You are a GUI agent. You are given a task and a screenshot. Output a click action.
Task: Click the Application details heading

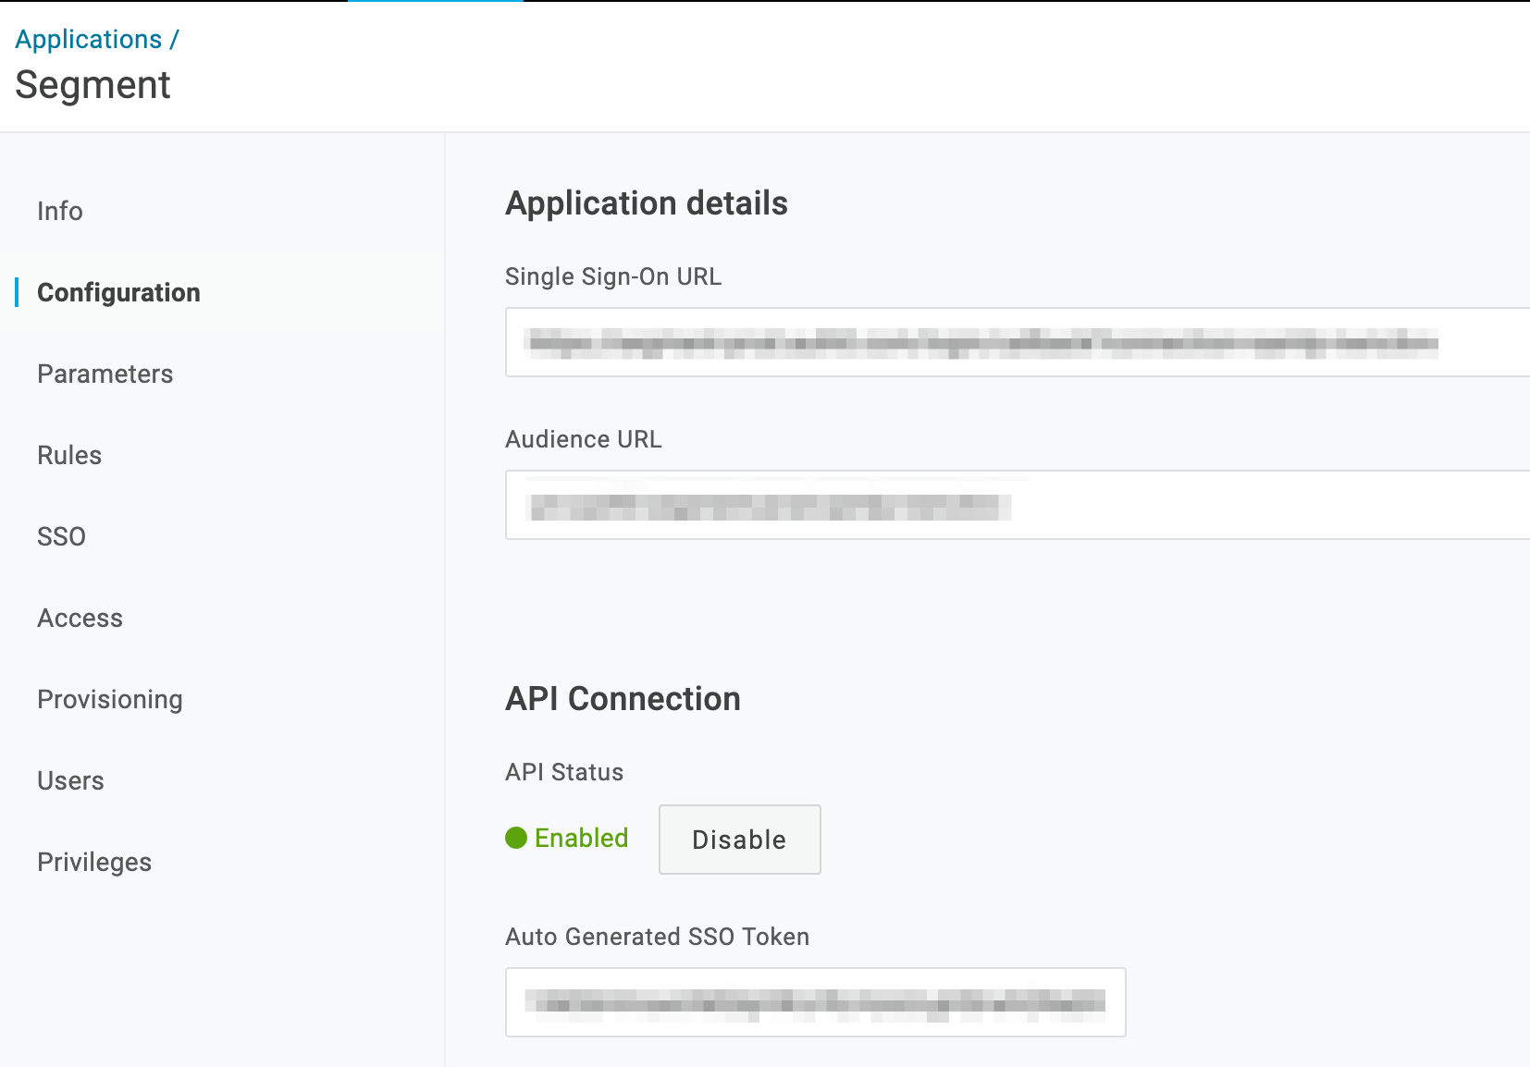[646, 202]
